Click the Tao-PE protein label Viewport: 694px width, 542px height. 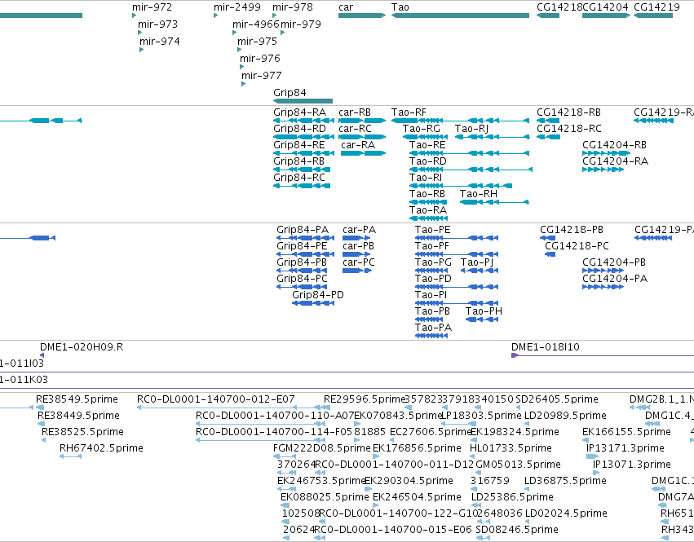[432, 230]
